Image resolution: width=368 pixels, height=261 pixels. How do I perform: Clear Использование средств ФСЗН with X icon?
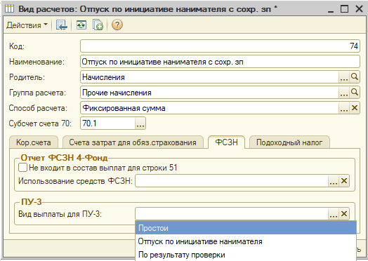tap(344, 181)
